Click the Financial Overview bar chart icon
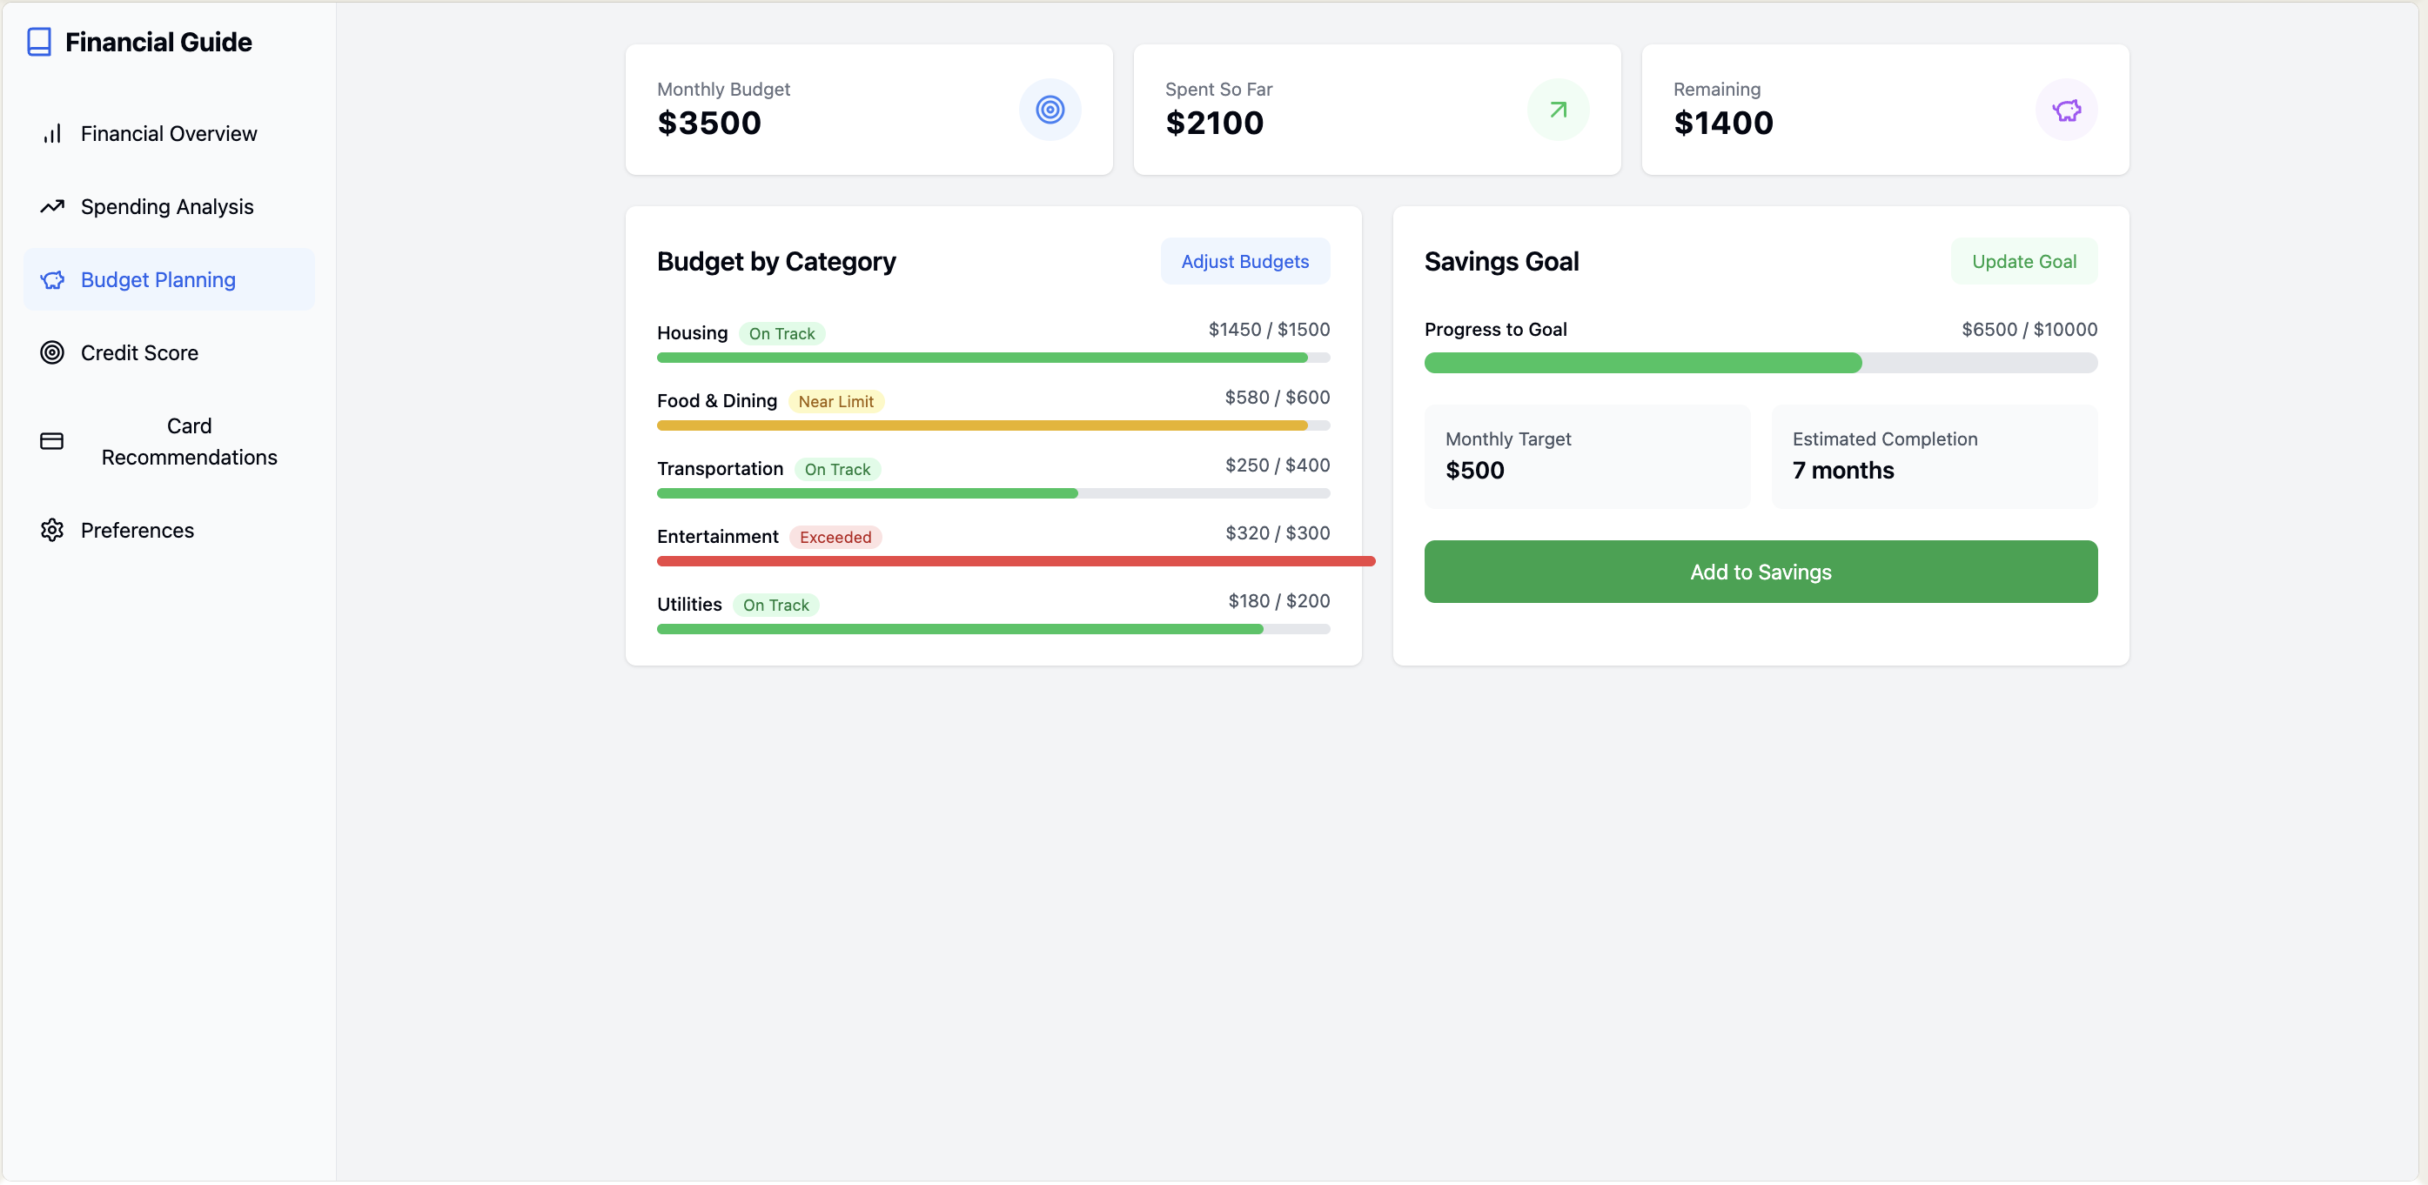 [52, 134]
